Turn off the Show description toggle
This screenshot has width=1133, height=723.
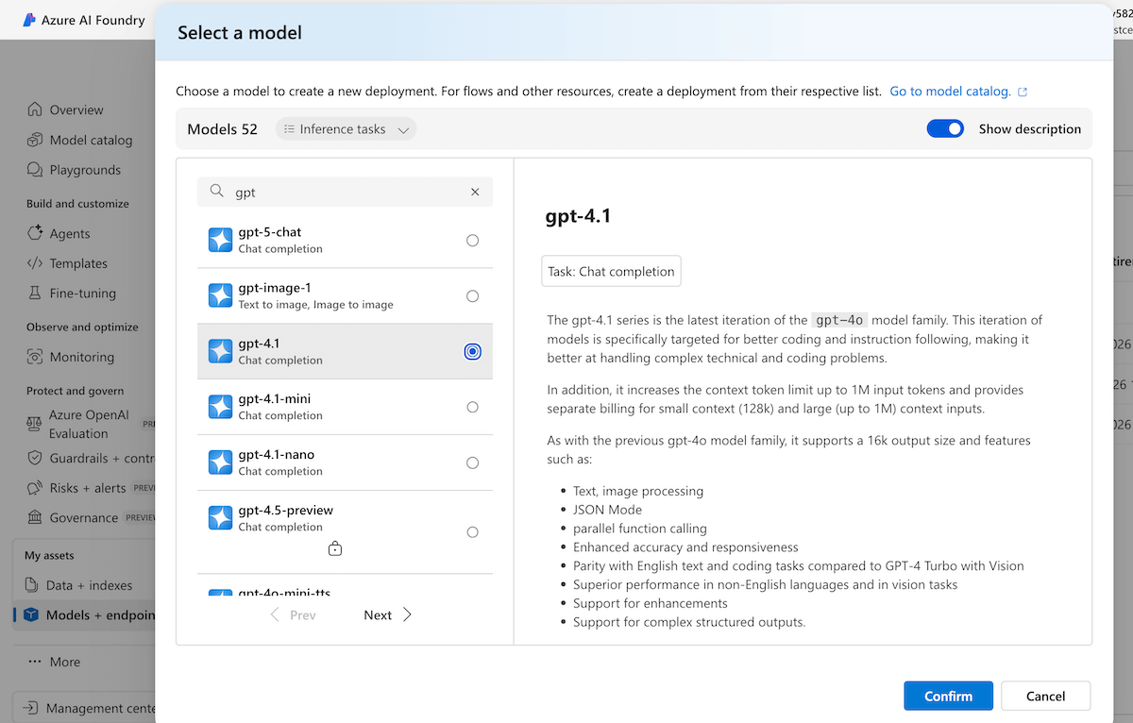pos(945,129)
